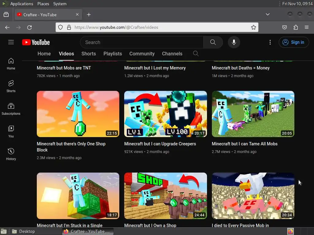The image size is (314, 235).
Task: Open the System menu
Action: point(60,4)
